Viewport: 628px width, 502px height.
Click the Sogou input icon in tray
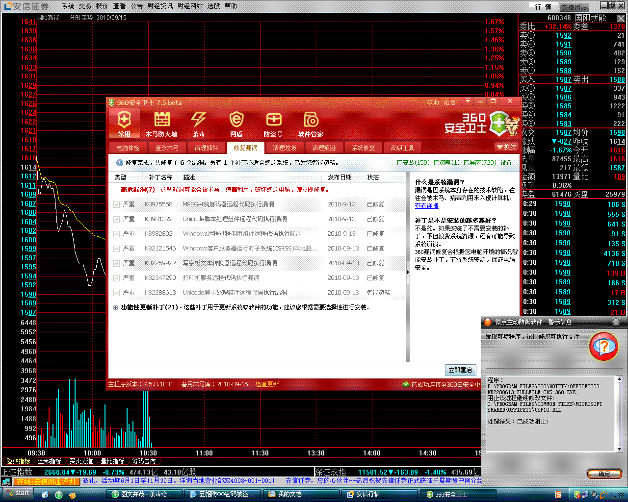559,495
